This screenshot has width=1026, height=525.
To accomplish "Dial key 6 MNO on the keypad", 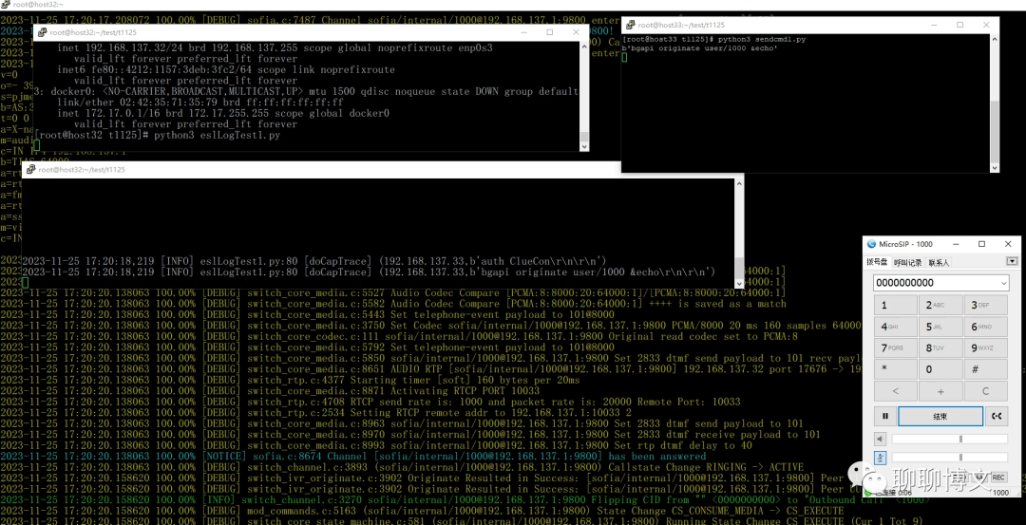I will pyautogui.click(x=986, y=327).
